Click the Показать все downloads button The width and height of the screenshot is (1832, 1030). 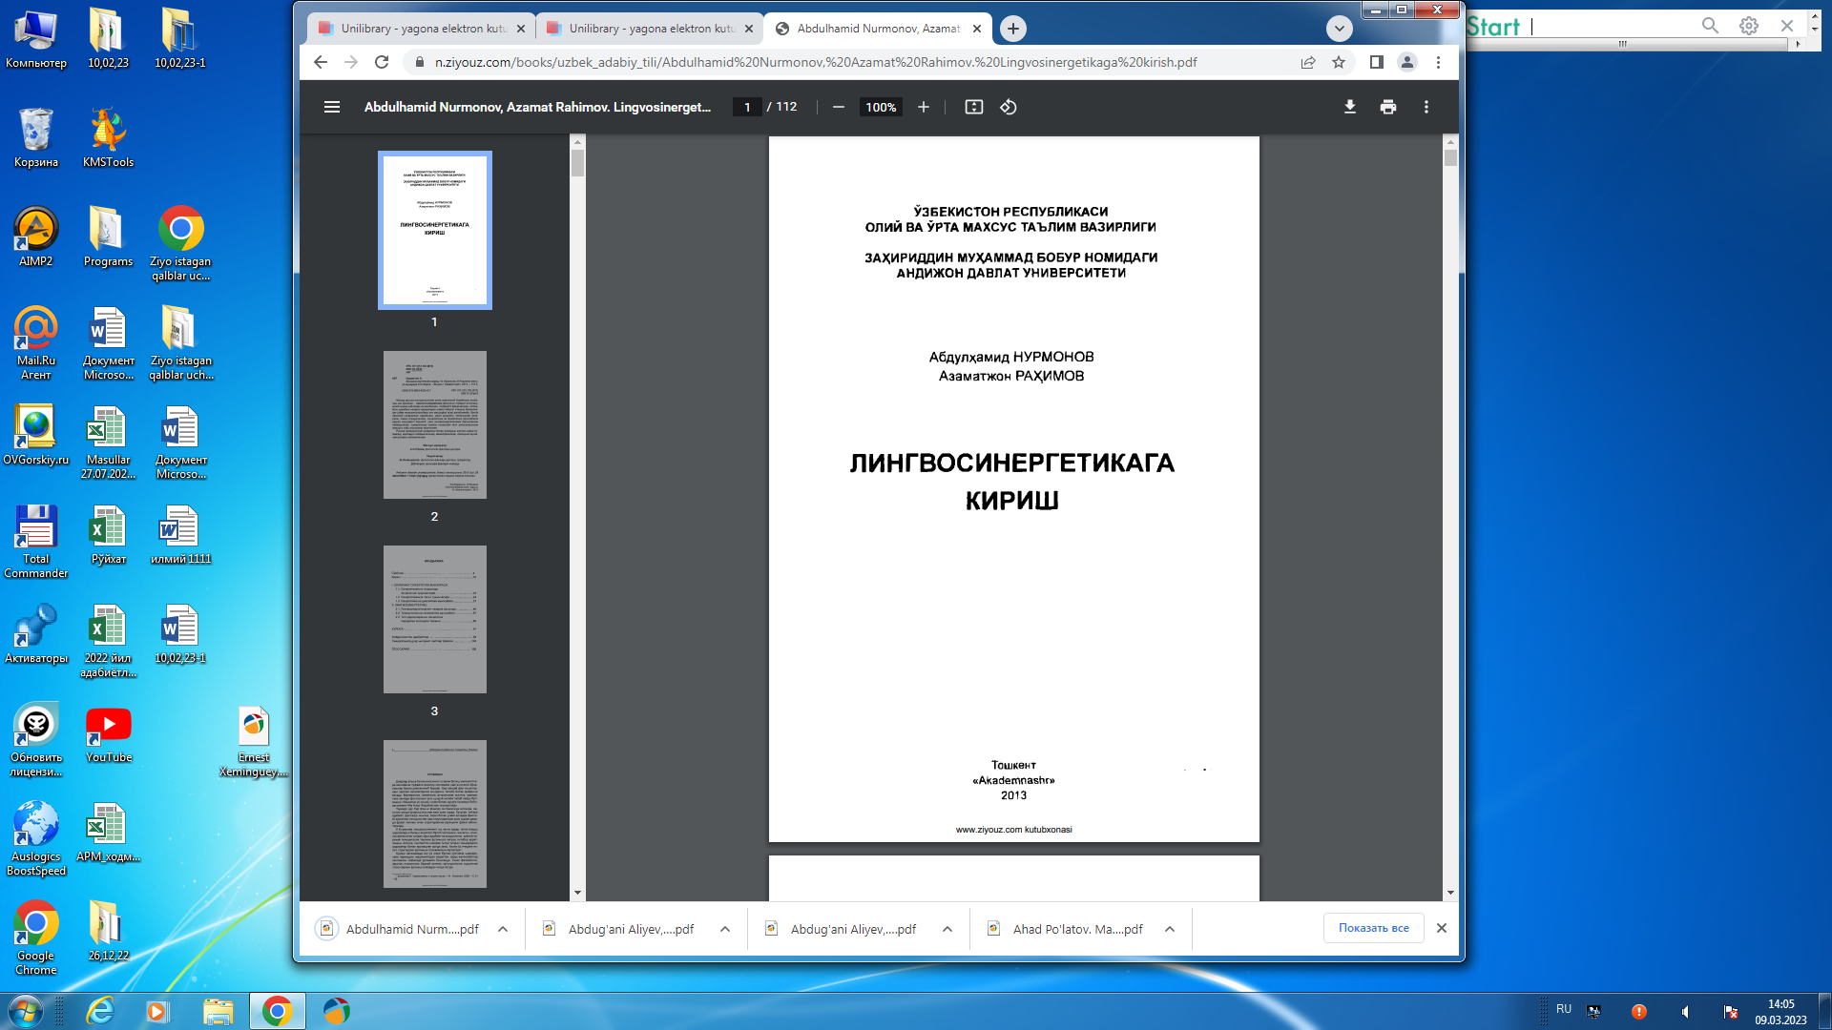[1373, 927]
